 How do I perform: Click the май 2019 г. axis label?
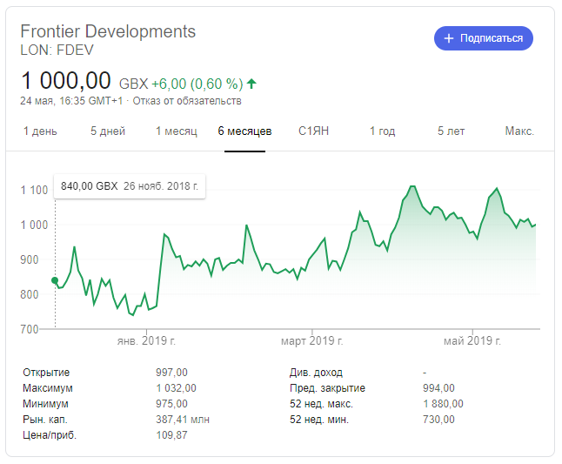[472, 340]
